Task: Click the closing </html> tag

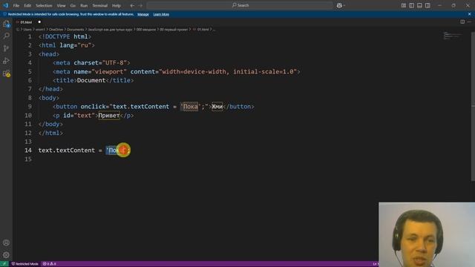Action: tap(51, 133)
